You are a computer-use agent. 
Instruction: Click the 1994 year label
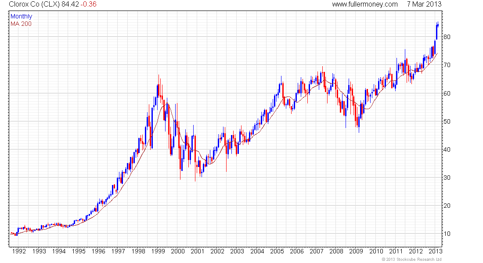(59, 251)
